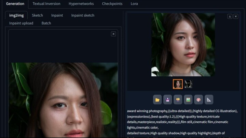Viewport: 246px width, 138px height.
Task: Select the black-and-white edge map thumbnail
Action: [188, 84]
